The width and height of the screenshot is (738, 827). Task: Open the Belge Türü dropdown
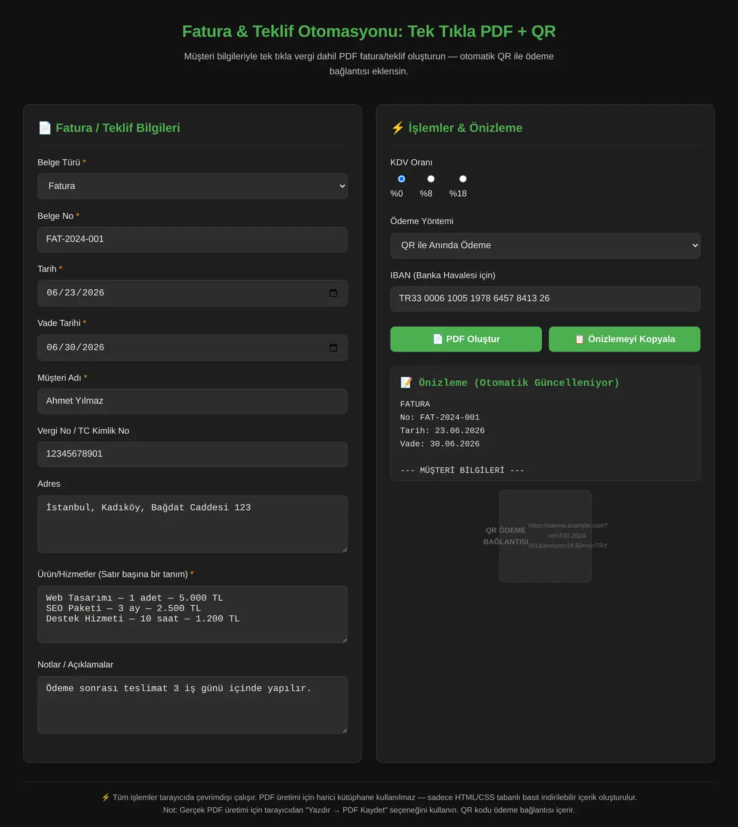pos(192,186)
